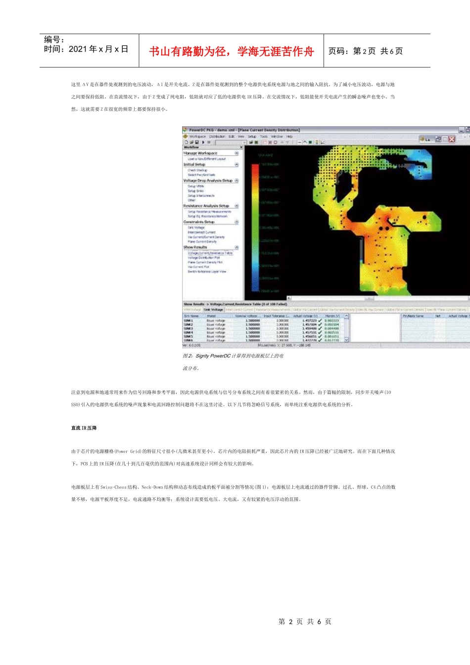Screen dimensions: 470x665
Task: Click Voltage,Current,Resistance Table link
Action: point(210,253)
